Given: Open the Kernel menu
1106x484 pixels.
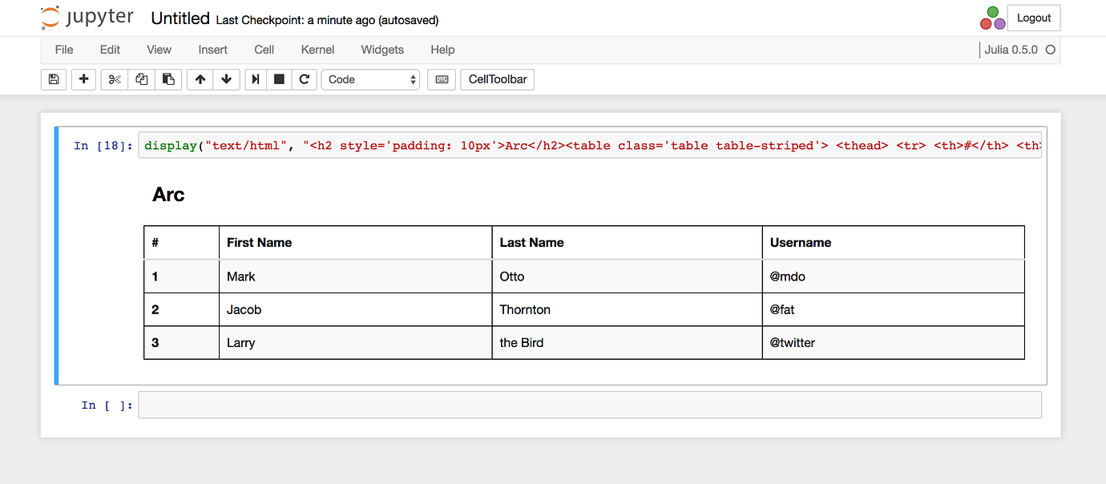Looking at the screenshot, I should click(x=317, y=50).
